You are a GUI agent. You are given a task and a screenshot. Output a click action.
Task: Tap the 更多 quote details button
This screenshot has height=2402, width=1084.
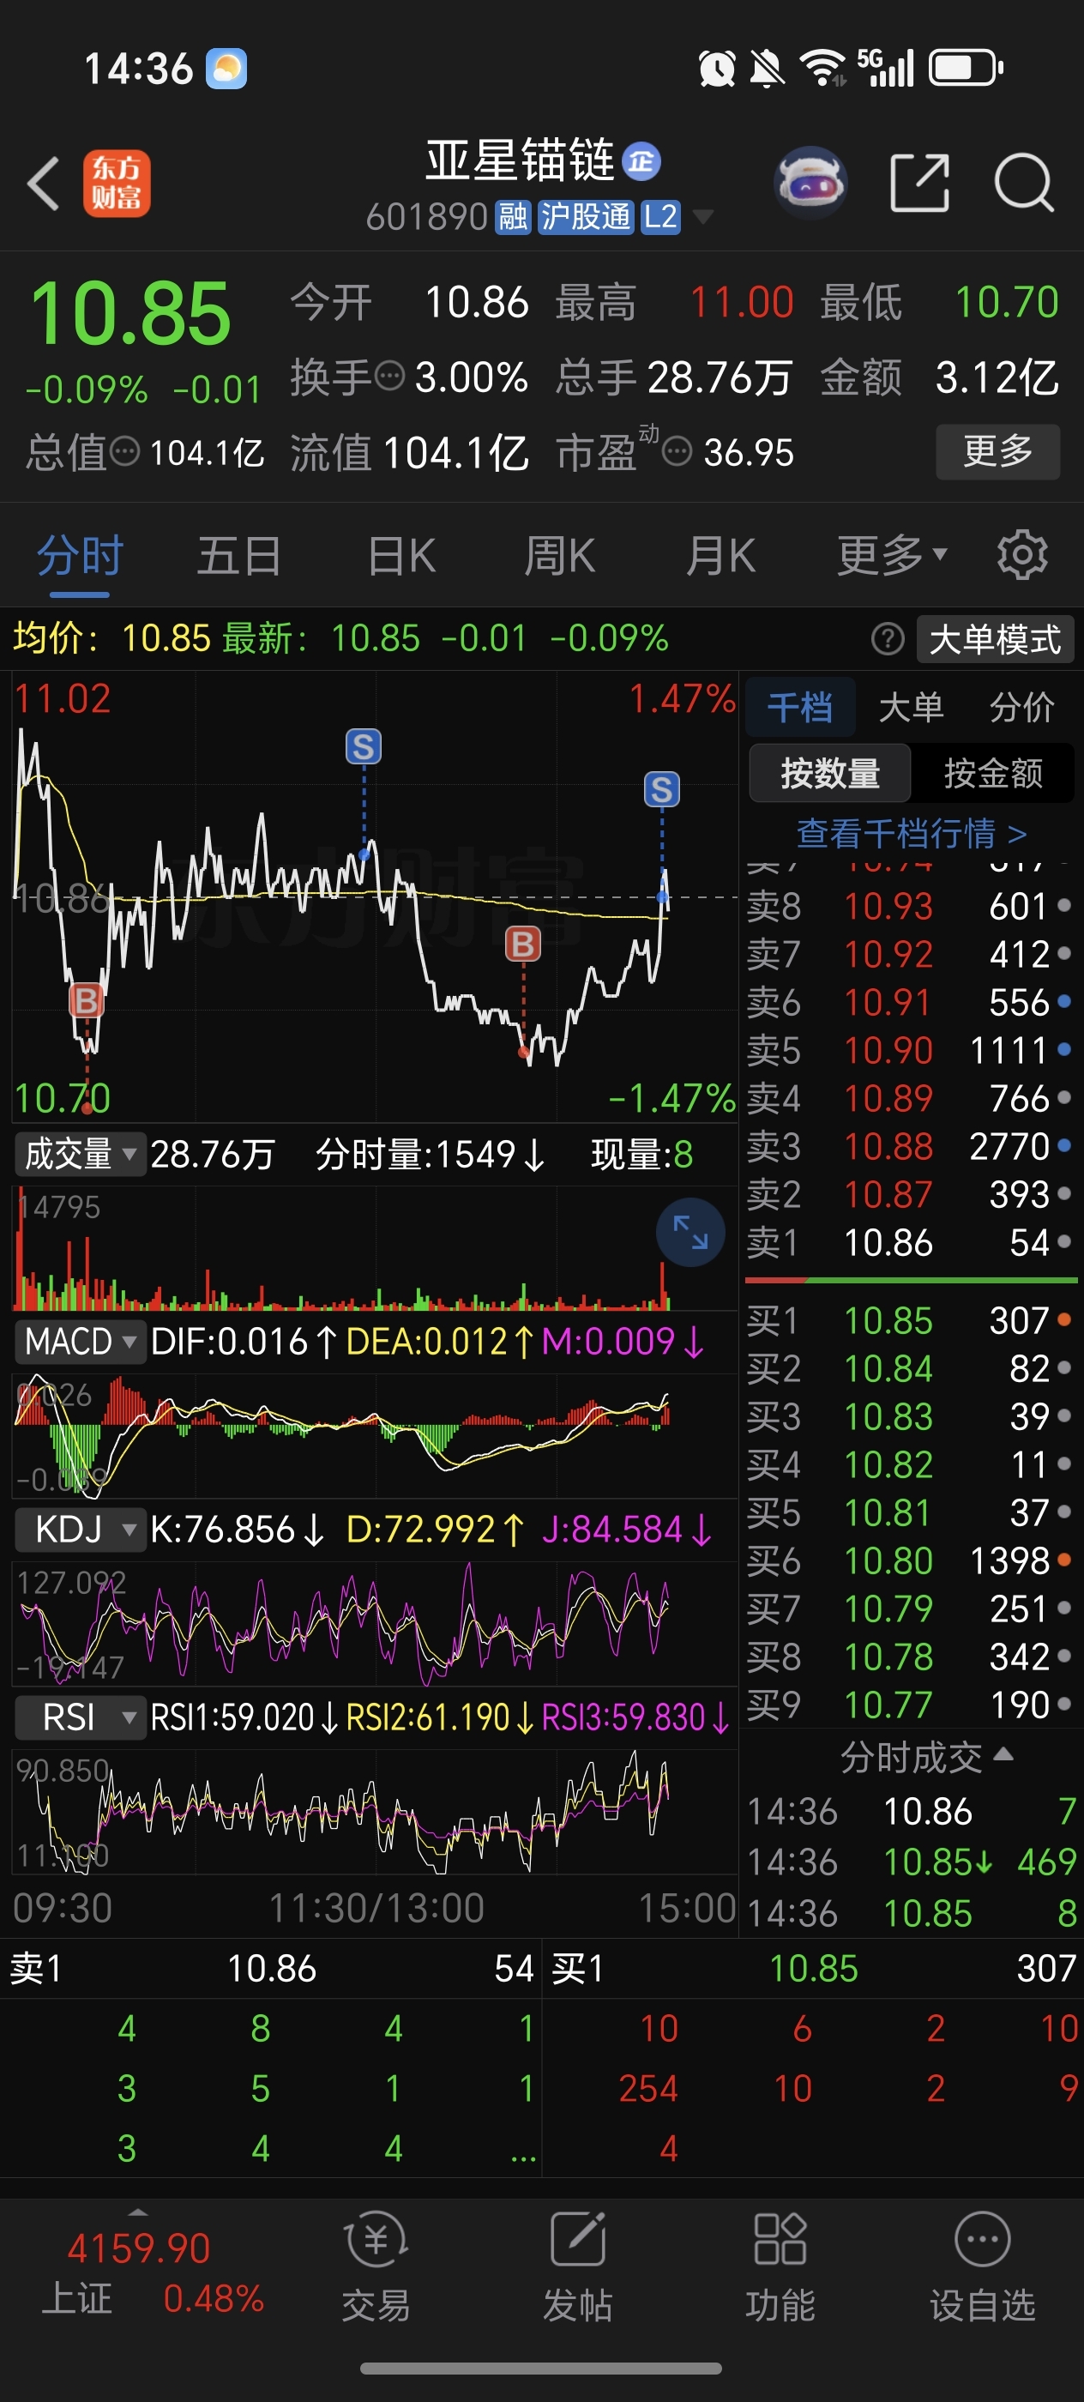997,452
